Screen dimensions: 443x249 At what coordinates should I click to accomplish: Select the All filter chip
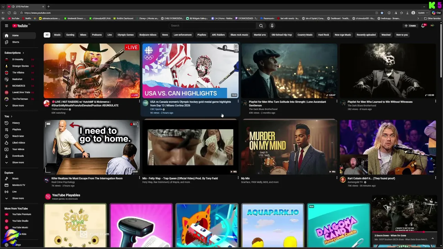point(47,35)
